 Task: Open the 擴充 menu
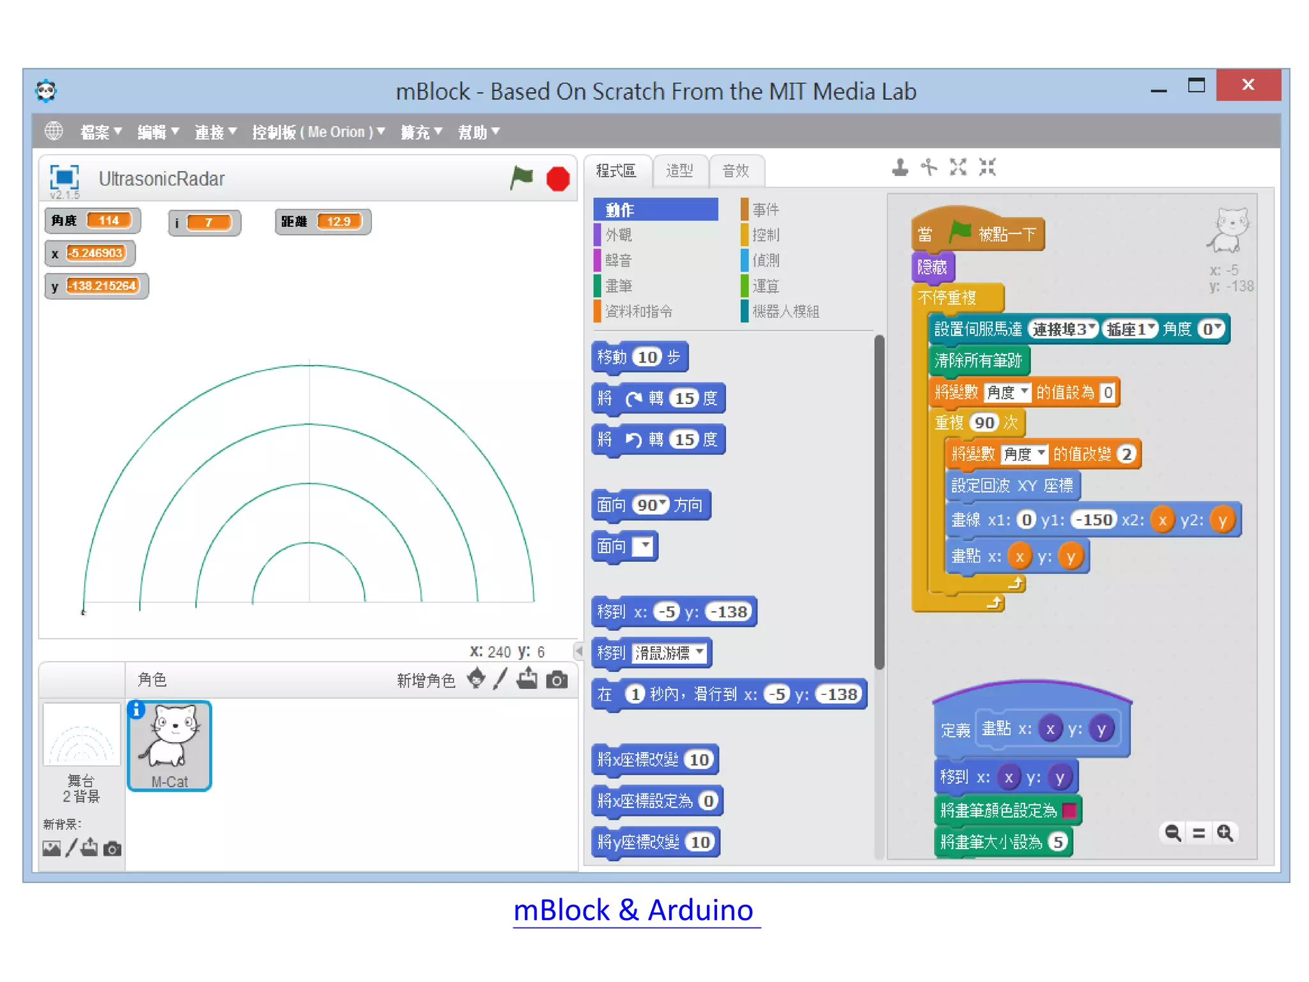tap(421, 132)
